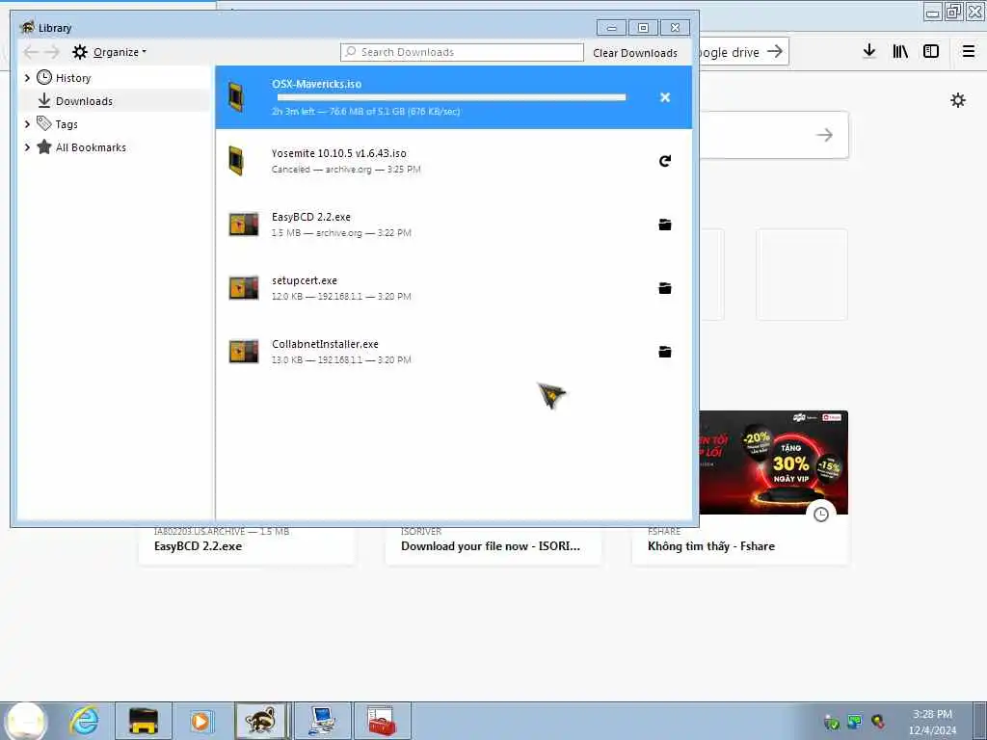Open the Organize menu

click(x=110, y=52)
